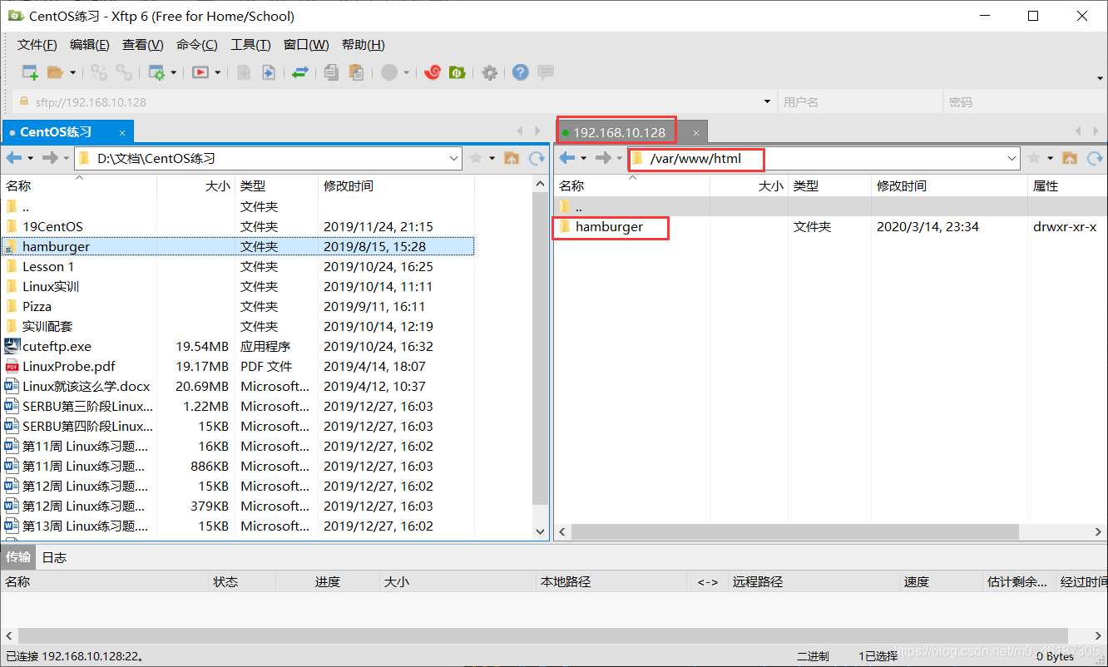Open help via blue question mark icon
Image resolution: width=1108 pixels, height=667 pixels.
pos(521,72)
